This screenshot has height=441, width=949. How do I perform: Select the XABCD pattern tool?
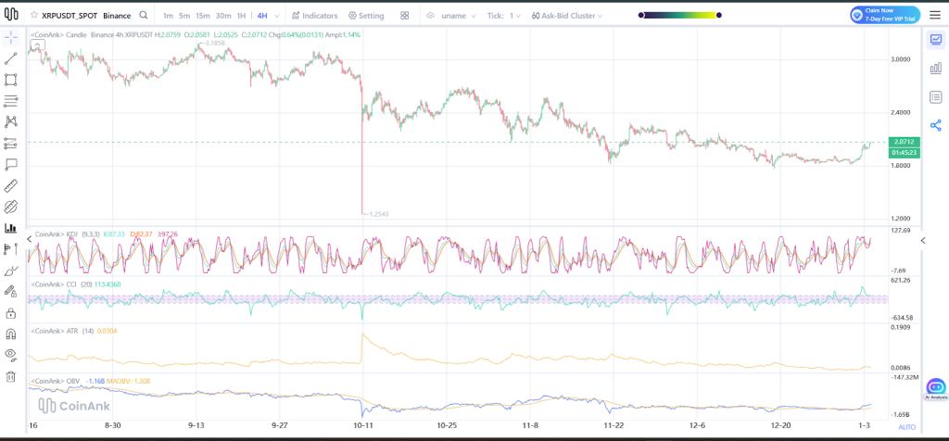pos(10,121)
